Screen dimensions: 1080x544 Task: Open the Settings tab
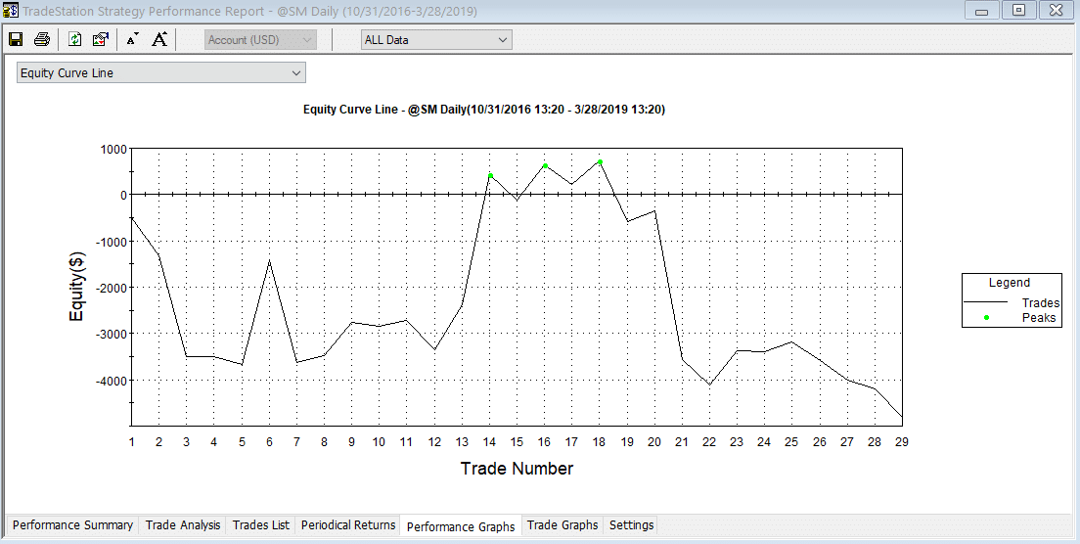(x=631, y=525)
